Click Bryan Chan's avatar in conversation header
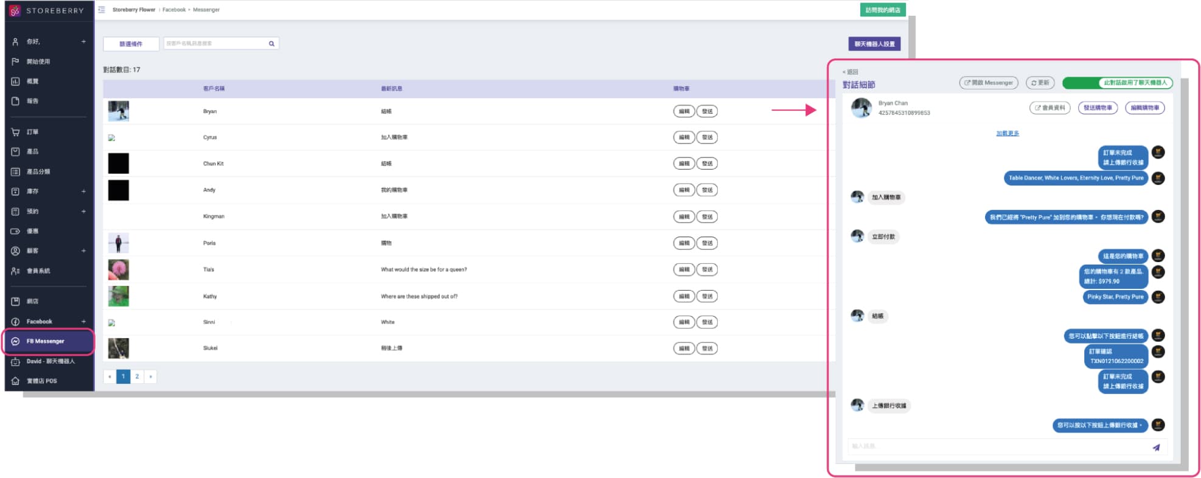The height and width of the screenshot is (478, 1201). point(861,108)
